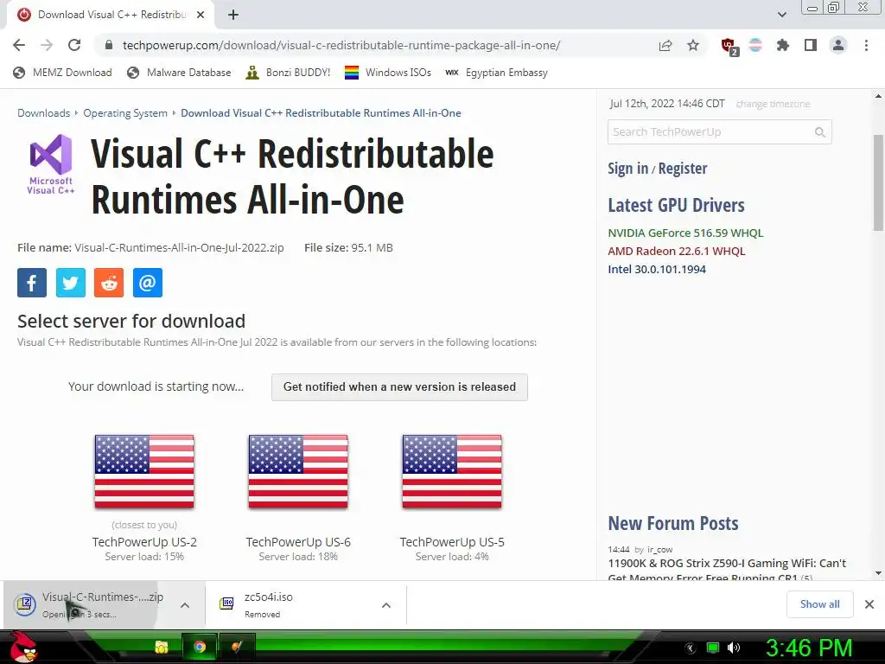Open the ir_cow author link
Image resolution: width=885 pixels, height=664 pixels.
[x=659, y=549]
